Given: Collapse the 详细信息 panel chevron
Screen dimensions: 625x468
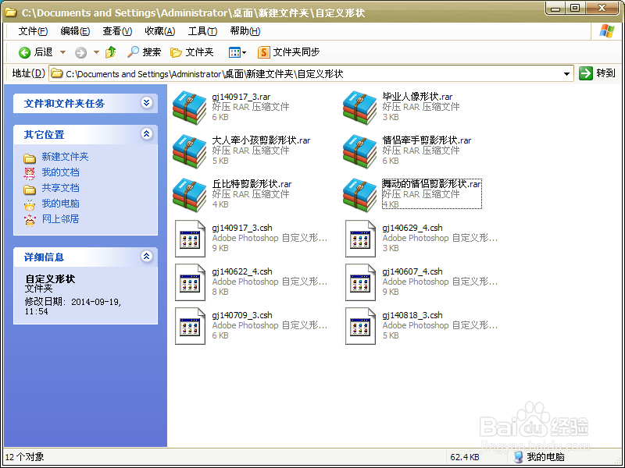Looking at the screenshot, I should (147, 257).
